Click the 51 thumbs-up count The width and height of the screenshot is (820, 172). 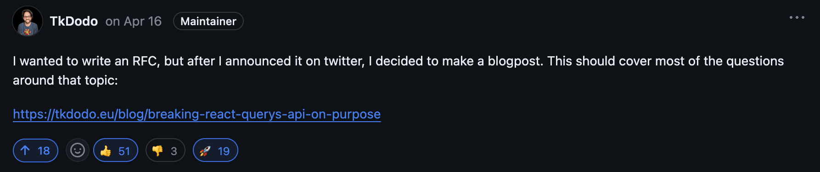pos(124,151)
